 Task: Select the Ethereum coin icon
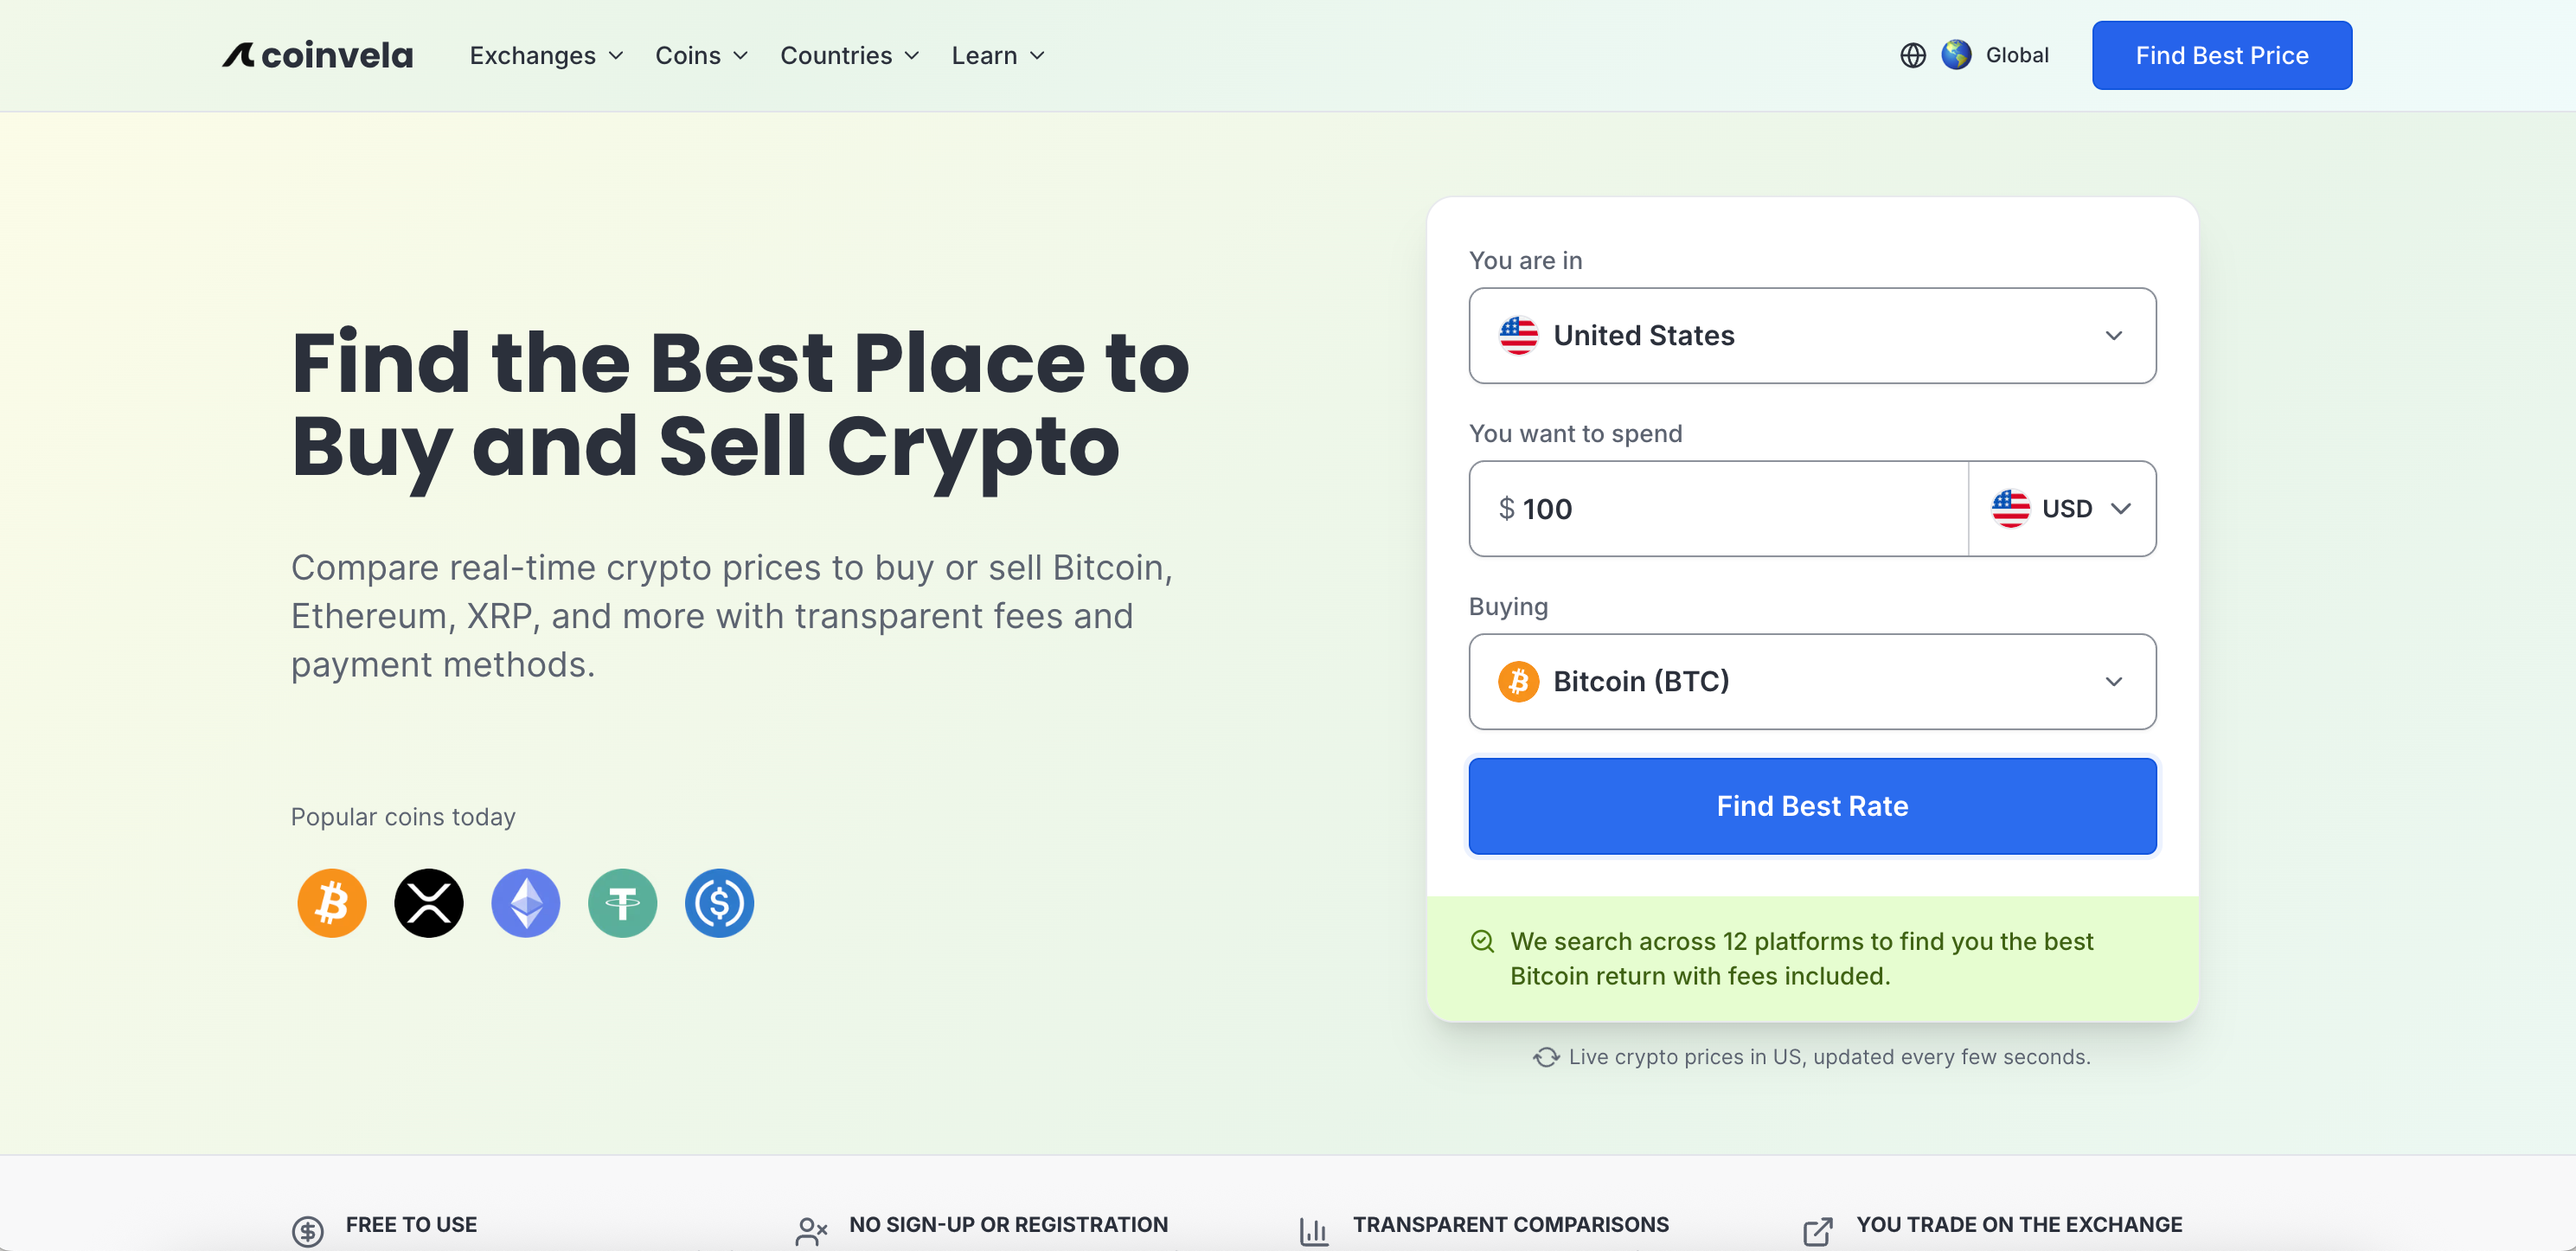click(x=525, y=903)
